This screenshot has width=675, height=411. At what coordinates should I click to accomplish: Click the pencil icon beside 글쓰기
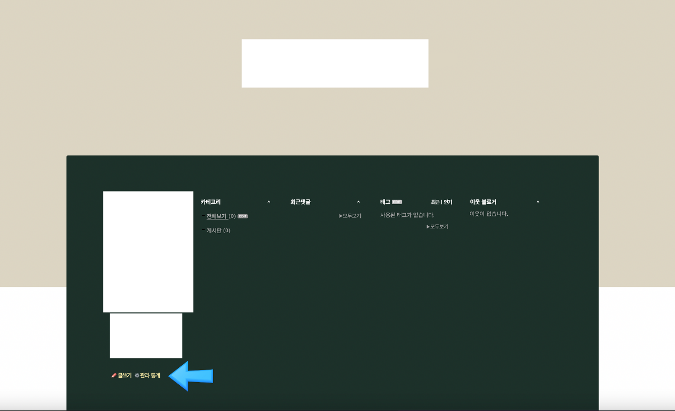[114, 375]
